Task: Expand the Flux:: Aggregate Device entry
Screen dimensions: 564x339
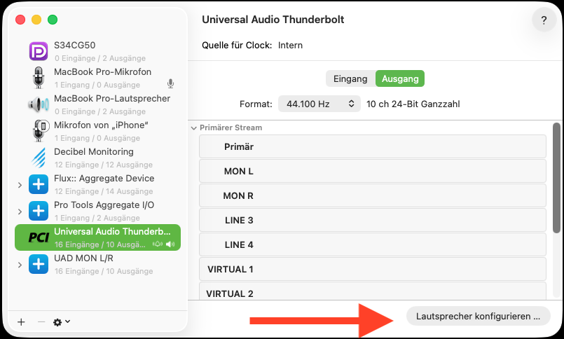Action: tap(20, 185)
